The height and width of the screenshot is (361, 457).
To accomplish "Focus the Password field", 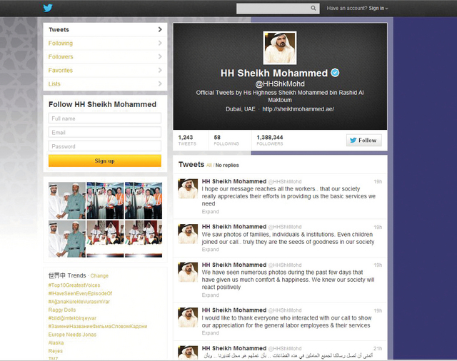I will point(105,146).
